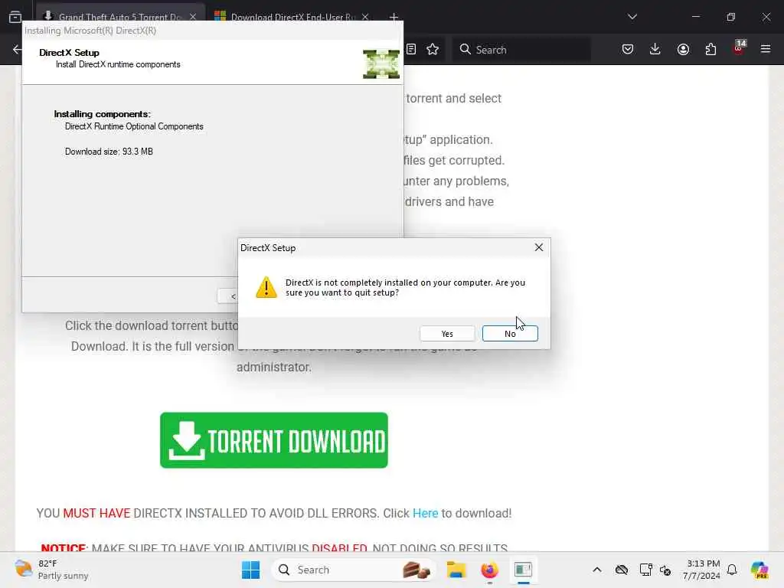
Task: Open the 'Here' DirectX download link
Action: click(x=425, y=513)
